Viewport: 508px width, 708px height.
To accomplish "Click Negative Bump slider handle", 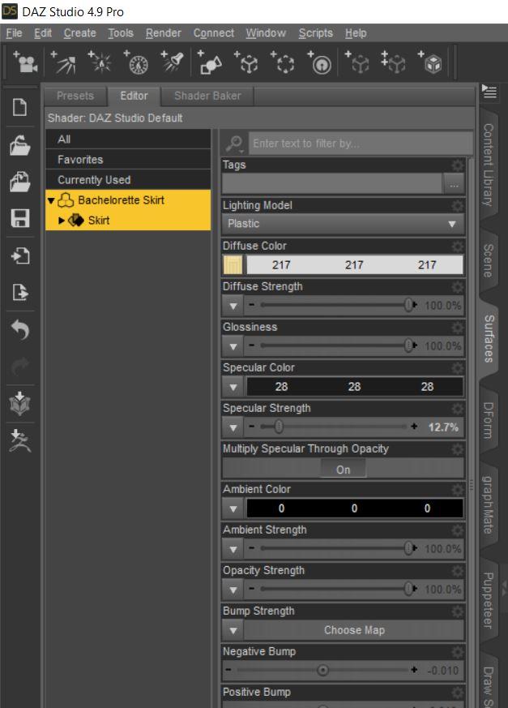I will [x=322, y=670].
